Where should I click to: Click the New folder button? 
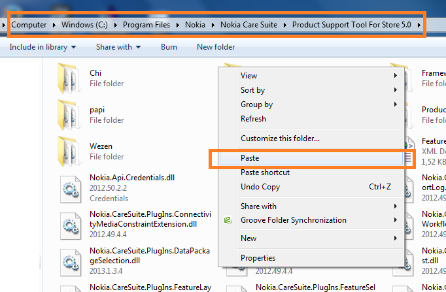[216, 47]
